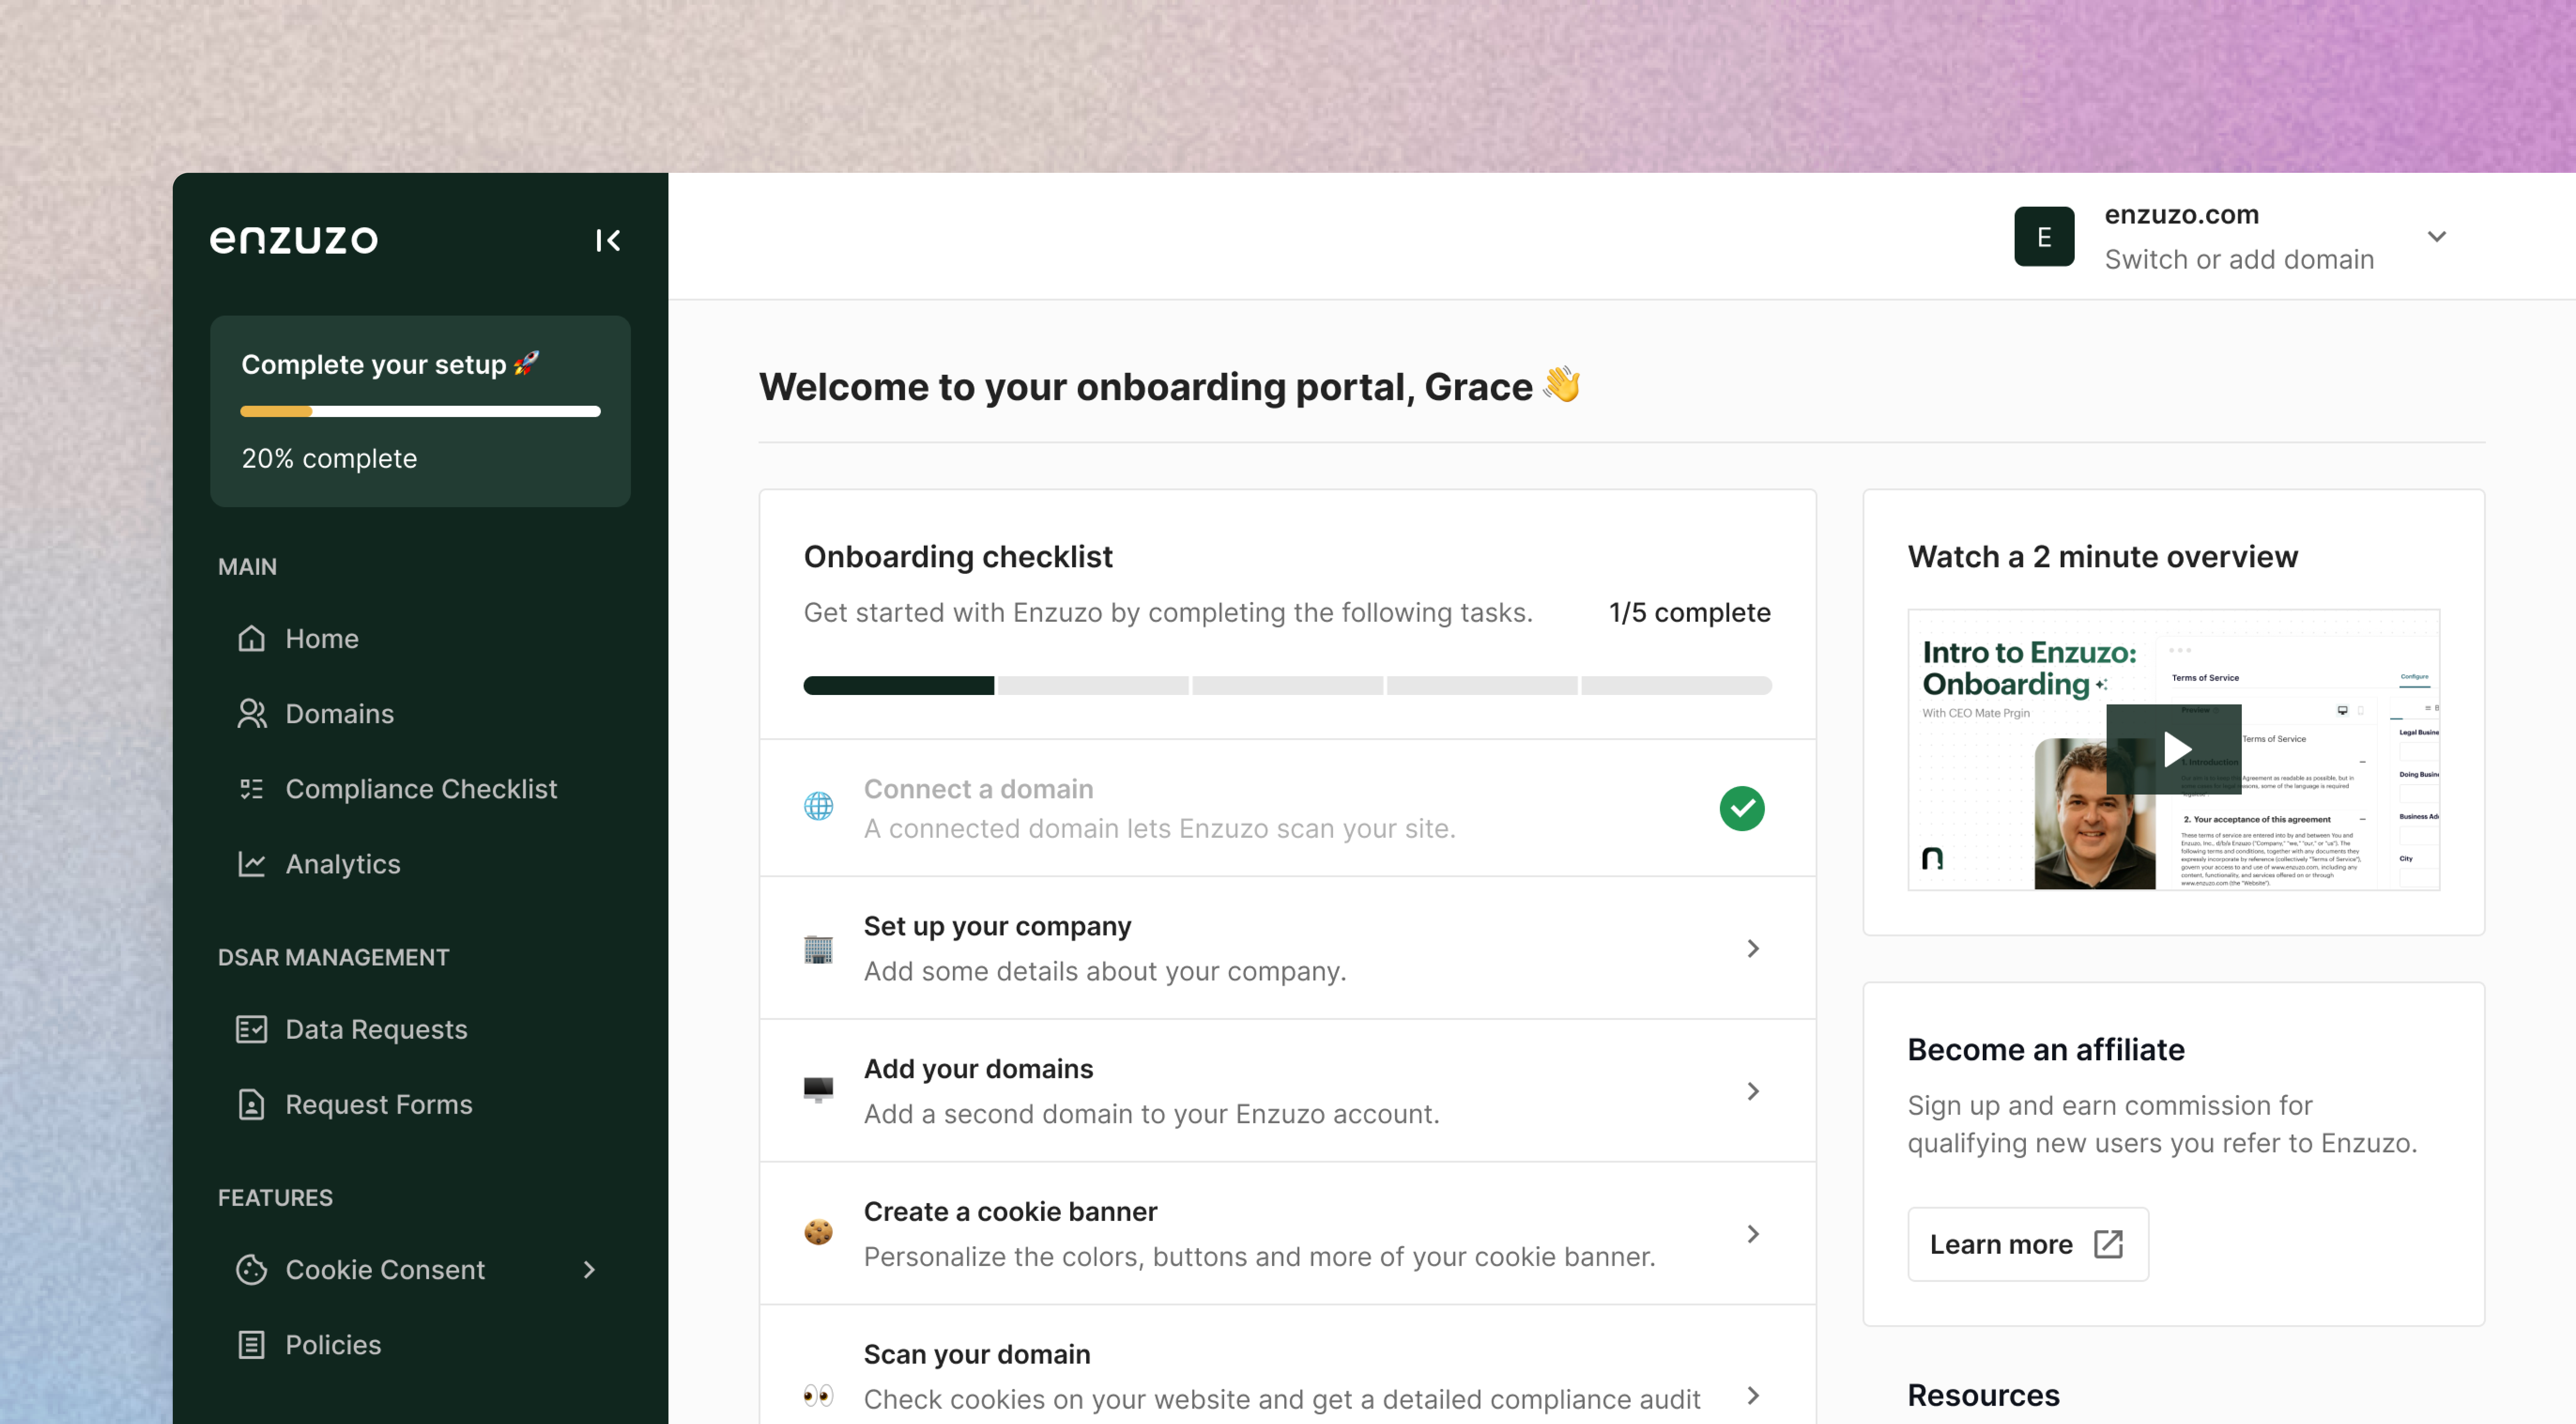Click the Analytics chart icon
The width and height of the screenshot is (2576, 1424).
tap(251, 864)
